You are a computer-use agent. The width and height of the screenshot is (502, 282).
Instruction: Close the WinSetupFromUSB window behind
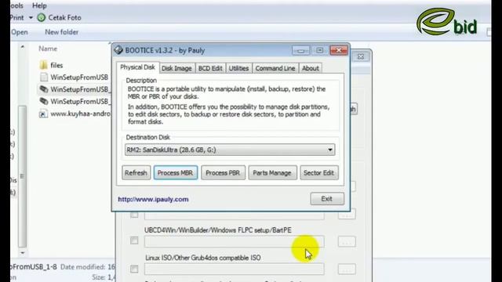coord(361,56)
